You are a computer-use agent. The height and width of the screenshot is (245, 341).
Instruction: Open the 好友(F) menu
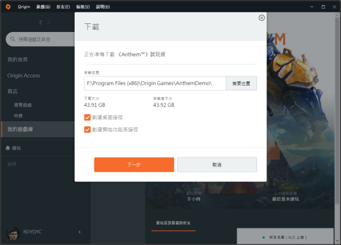(63, 7)
